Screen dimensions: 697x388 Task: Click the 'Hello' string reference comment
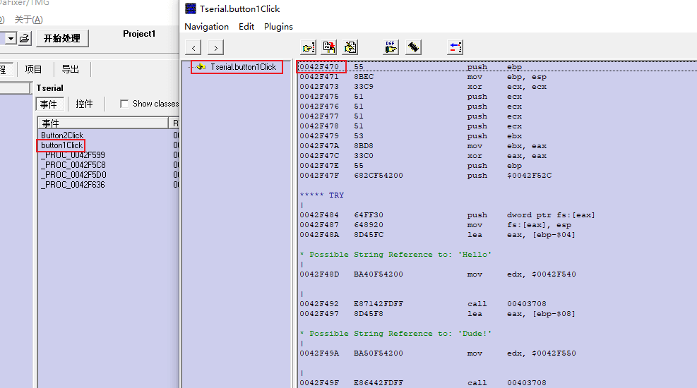[395, 255]
